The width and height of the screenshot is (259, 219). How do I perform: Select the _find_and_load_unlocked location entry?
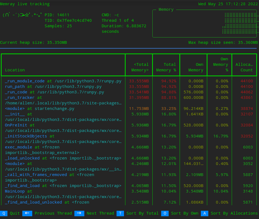click(x=47, y=202)
